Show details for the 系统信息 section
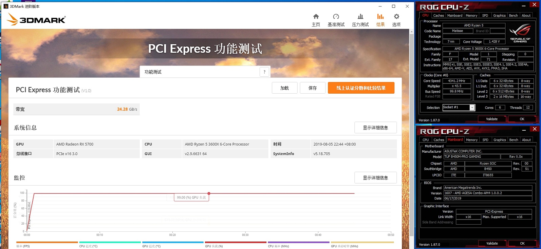This screenshot has height=249, width=541. [375, 128]
